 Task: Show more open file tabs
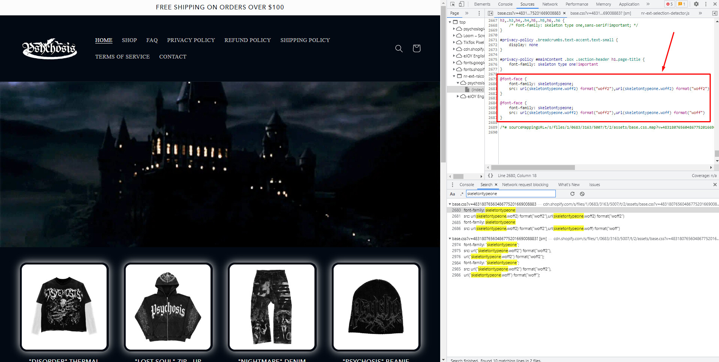click(x=700, y=13)
